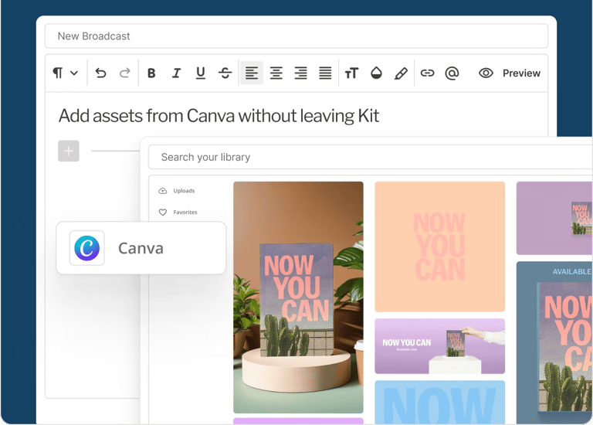Viewport: 593px width, 425px height.
Task: Click the Search your library field
Action: (x=370, y=157)
